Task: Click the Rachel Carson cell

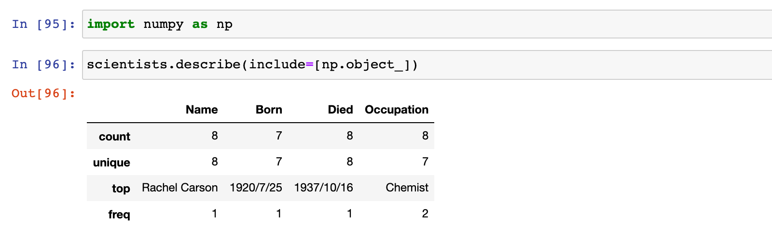Action: (x=179, y=188)
